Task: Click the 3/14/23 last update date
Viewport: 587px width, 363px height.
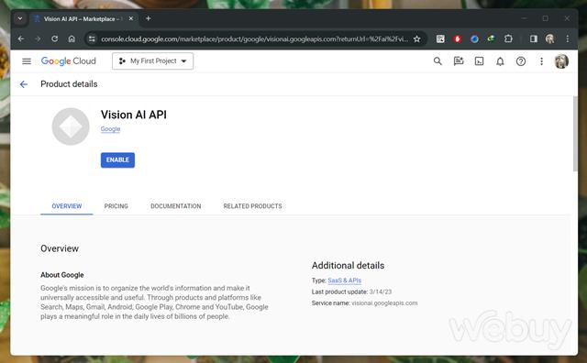Action: 381,291
